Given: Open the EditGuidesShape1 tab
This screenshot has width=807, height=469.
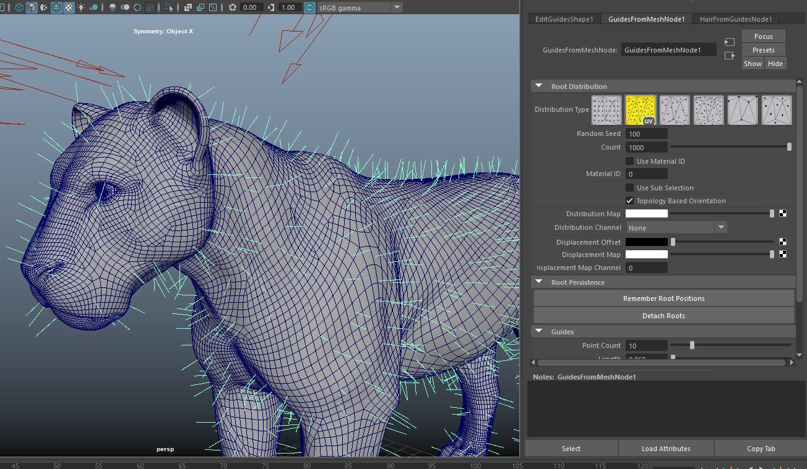Looking at the screenshot, I should point(563,19).
